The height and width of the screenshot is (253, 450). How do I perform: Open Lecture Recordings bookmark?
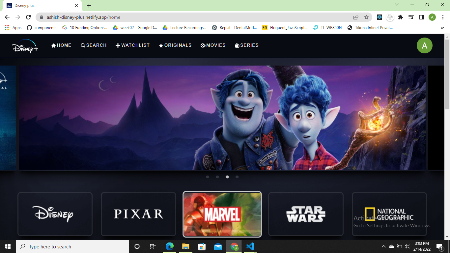(x=184, y=28)
